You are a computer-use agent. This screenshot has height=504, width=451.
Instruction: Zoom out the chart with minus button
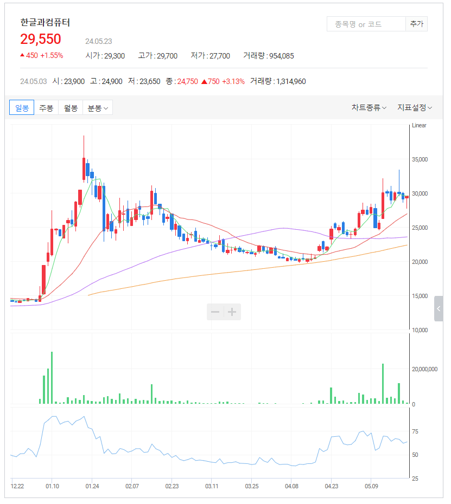215,312
